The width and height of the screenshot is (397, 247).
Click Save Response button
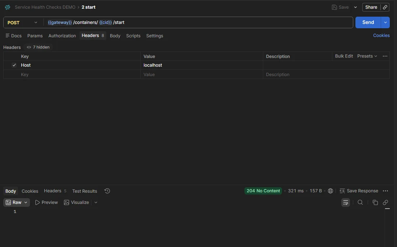pyautogui.click(x=359, y=191)
